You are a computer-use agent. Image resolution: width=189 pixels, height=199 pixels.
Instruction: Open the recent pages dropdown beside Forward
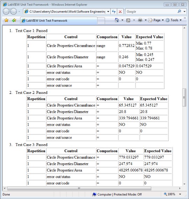[19, 12]
